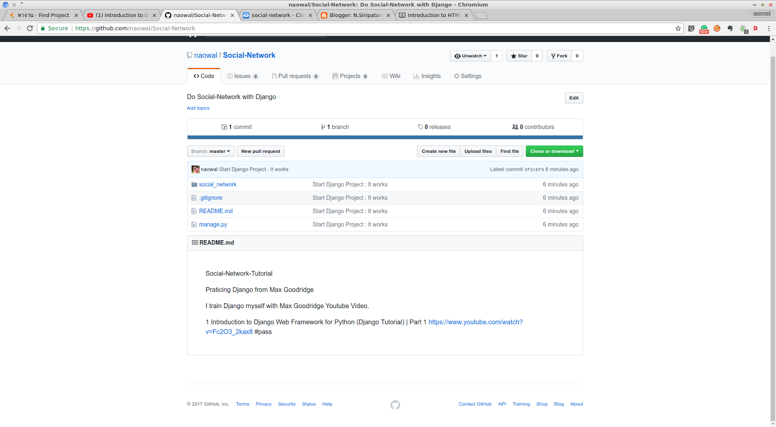Open Security link in footer

click(x=287, y=404)
